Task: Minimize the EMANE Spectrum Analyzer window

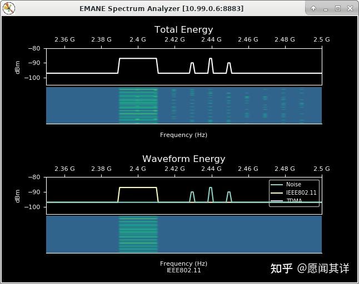Action: (326, 9)
